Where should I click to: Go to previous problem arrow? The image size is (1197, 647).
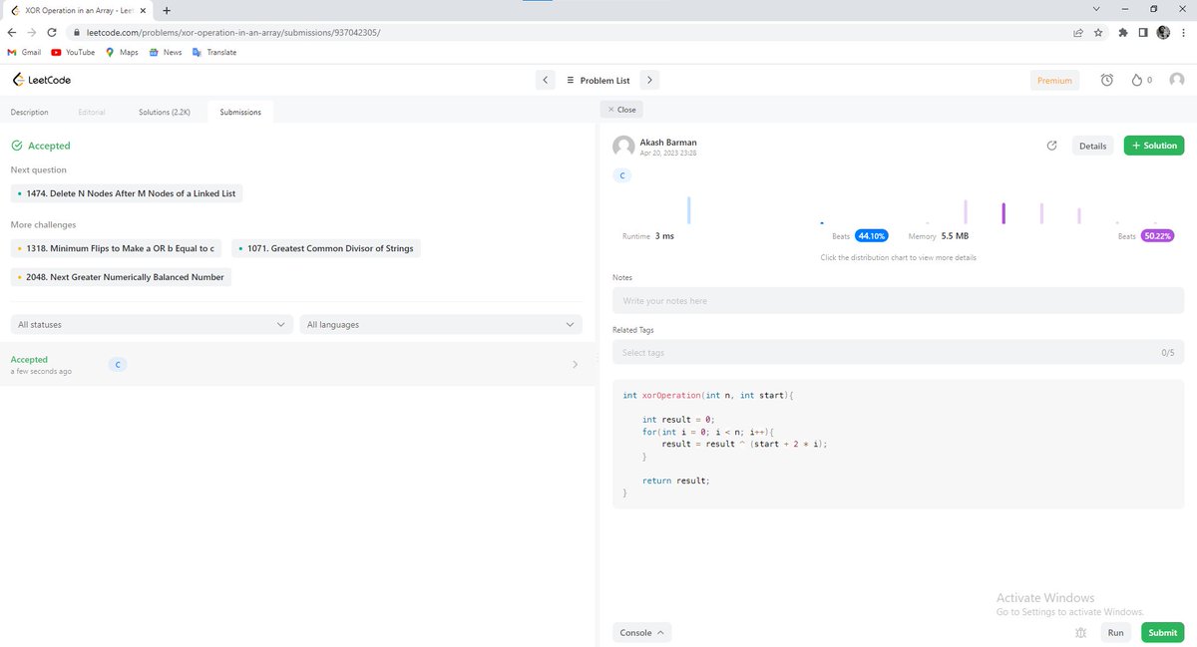coord(545,80)
